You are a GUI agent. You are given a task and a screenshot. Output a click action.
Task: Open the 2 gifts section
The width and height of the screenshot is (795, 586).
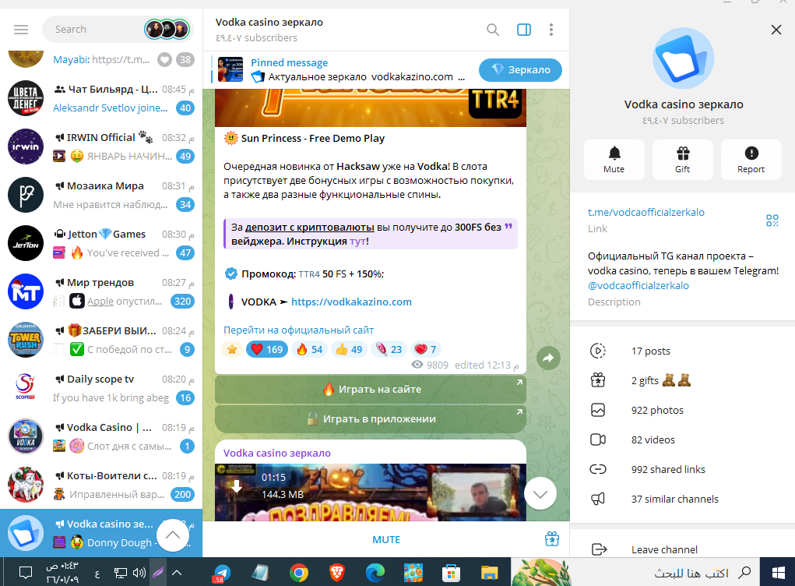tap(682, 380)
